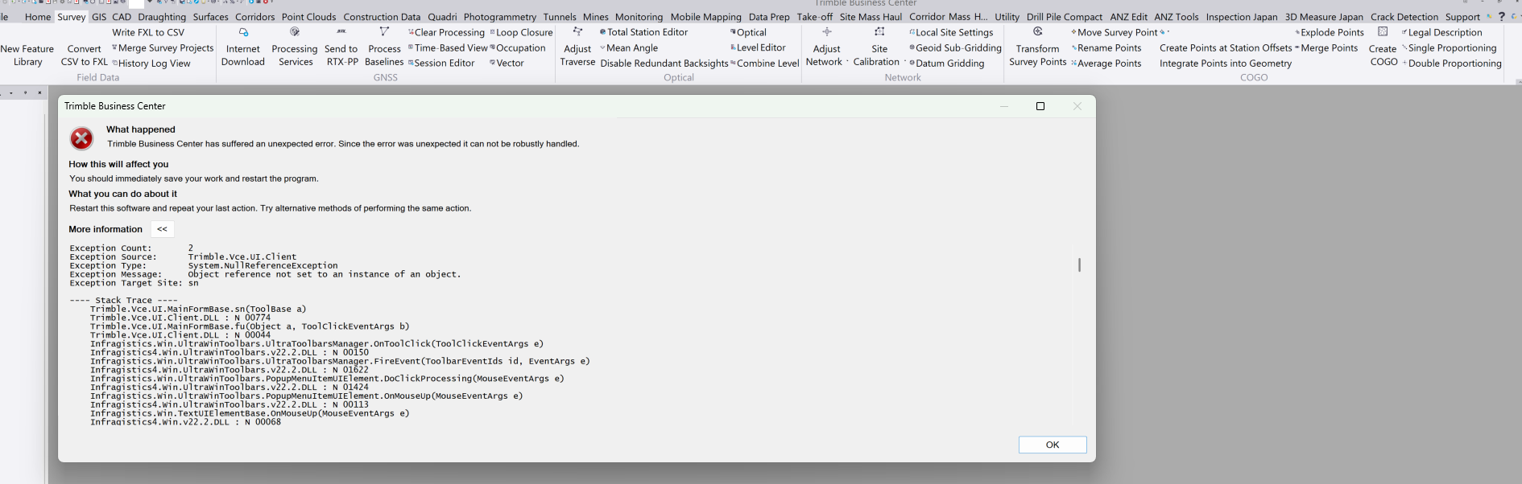The width and height of the screenshot is (1522, 484).
Task: Select the Move Survey Point command
Action: click(x=1114, y=33)
